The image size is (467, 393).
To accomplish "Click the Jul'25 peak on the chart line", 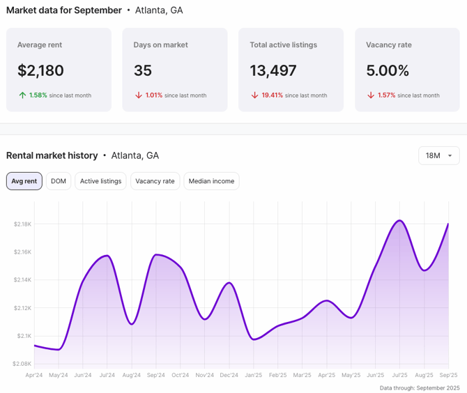I will [399, 221].
